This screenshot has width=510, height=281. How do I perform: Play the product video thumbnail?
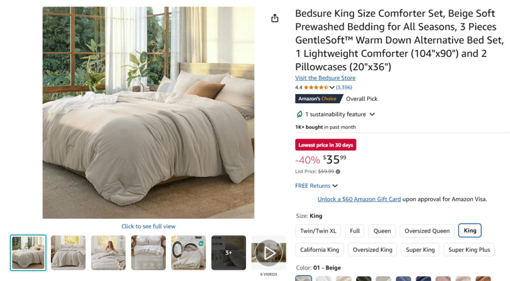(x=268, y=253)
